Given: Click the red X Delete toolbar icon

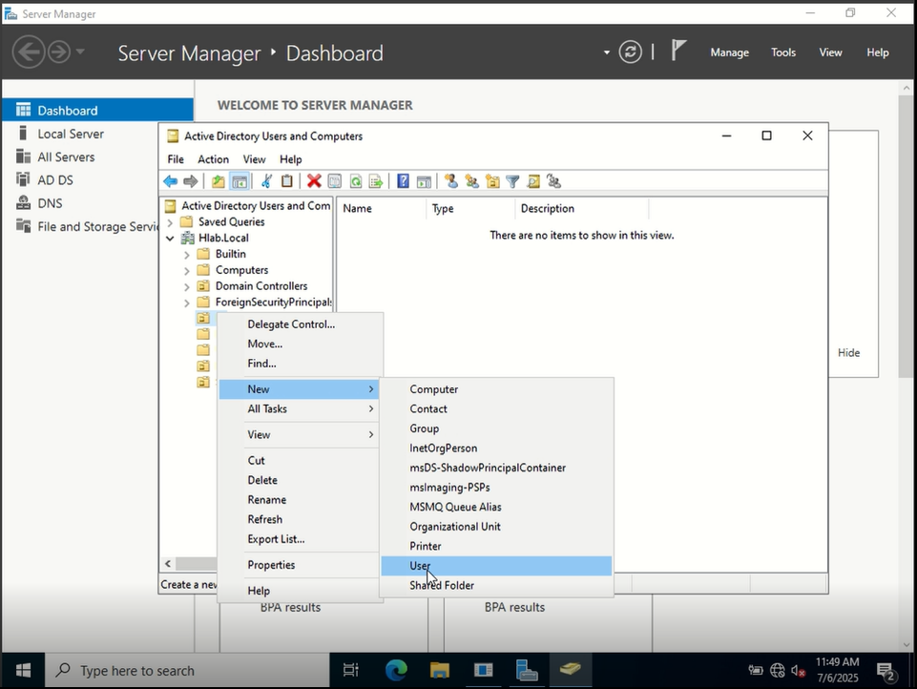Looking at the screenshot, I should click(314, 181).
